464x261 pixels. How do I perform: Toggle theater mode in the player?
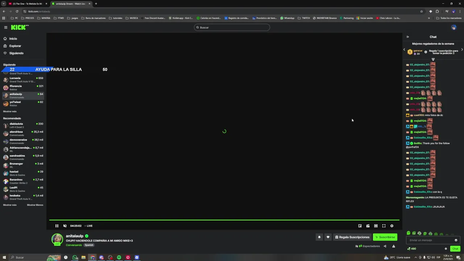tap(376, 226)
